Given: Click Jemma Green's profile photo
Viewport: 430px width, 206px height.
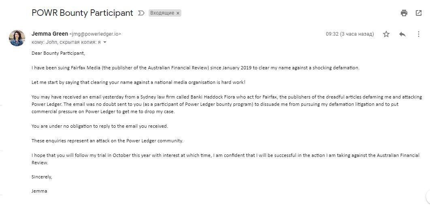Looking at the screenshot, I should 17,38.
